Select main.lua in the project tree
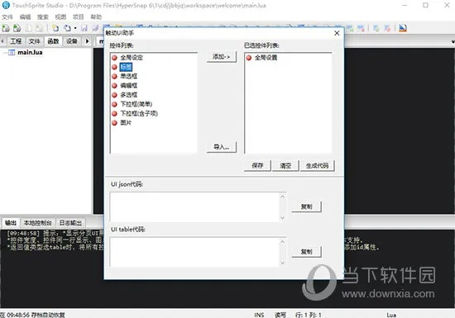 point(30,52)
